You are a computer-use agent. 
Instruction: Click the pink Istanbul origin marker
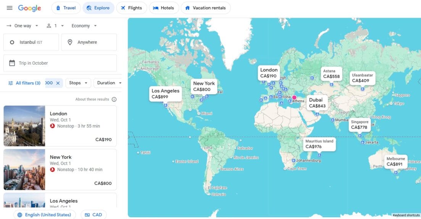tap(294, 97)
